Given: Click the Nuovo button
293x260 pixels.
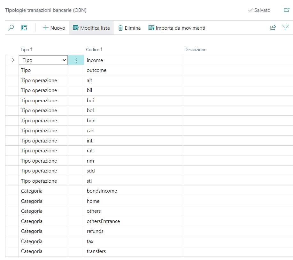Looking at the screenshot, I should click(x=54, y=28).
